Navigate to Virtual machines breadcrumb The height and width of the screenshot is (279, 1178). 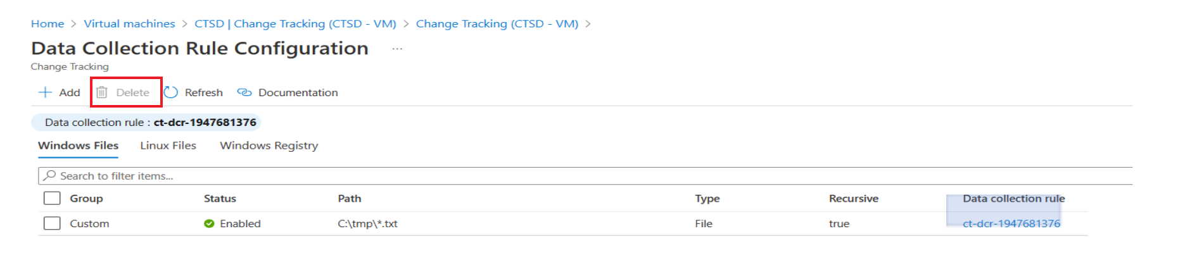tap(129, 23)
